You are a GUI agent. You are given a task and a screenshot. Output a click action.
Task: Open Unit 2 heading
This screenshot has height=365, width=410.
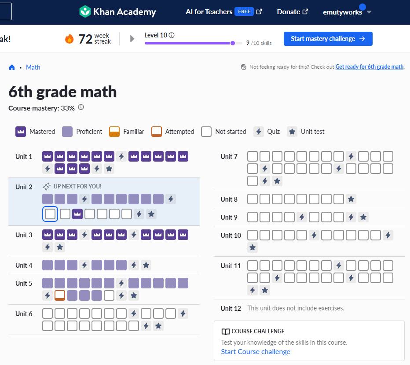click(x=24, y=187)
